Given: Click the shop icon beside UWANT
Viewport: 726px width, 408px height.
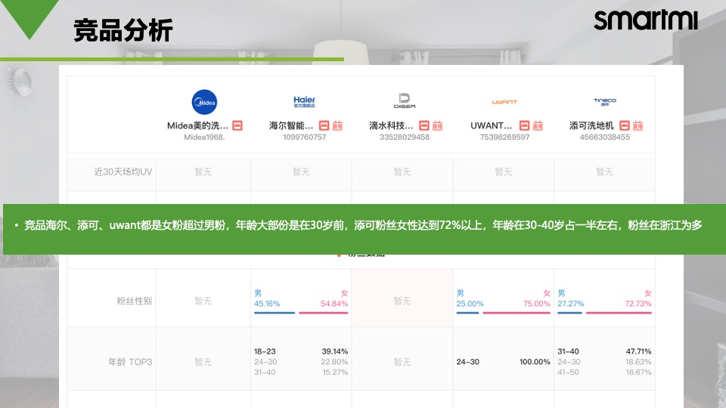Looking at the screenshot, I should [524, 125].
